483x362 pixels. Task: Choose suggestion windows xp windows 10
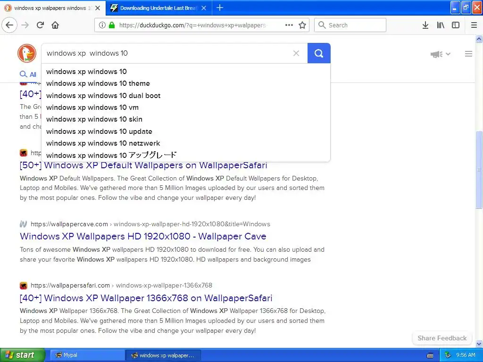[186, 72]
